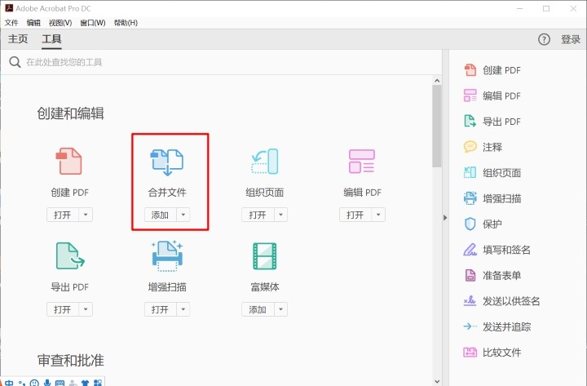The width and height of the screenshot is (587, 386).
Task: Expand dropdown arrow next to 合并文件 添加
Action: pos(183,215)
